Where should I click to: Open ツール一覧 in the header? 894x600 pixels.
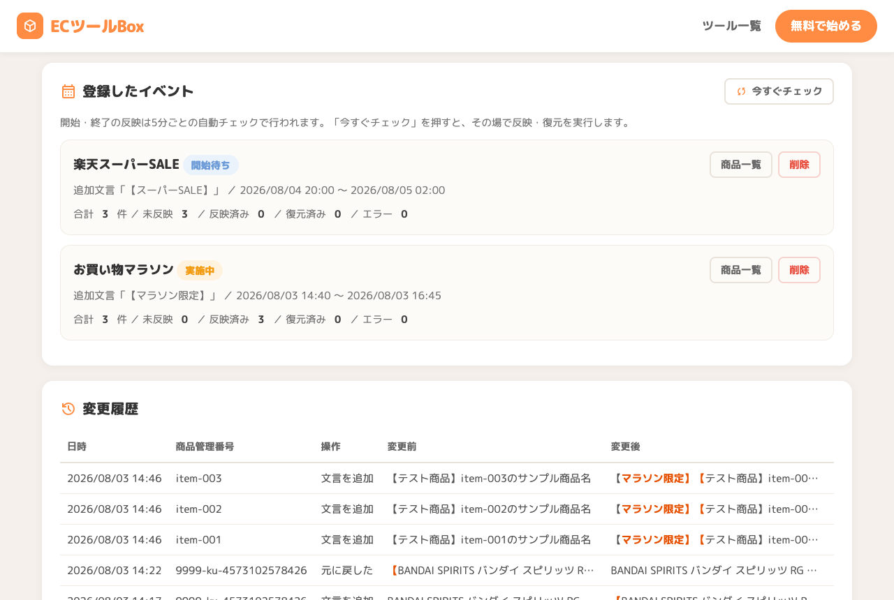(731, 26)
